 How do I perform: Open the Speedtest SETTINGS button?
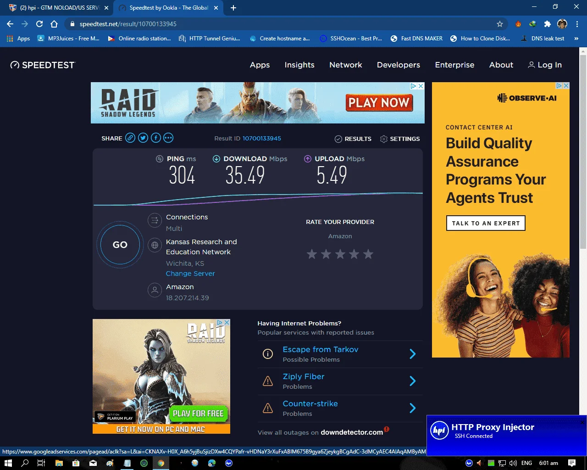(x=400, y=139)
